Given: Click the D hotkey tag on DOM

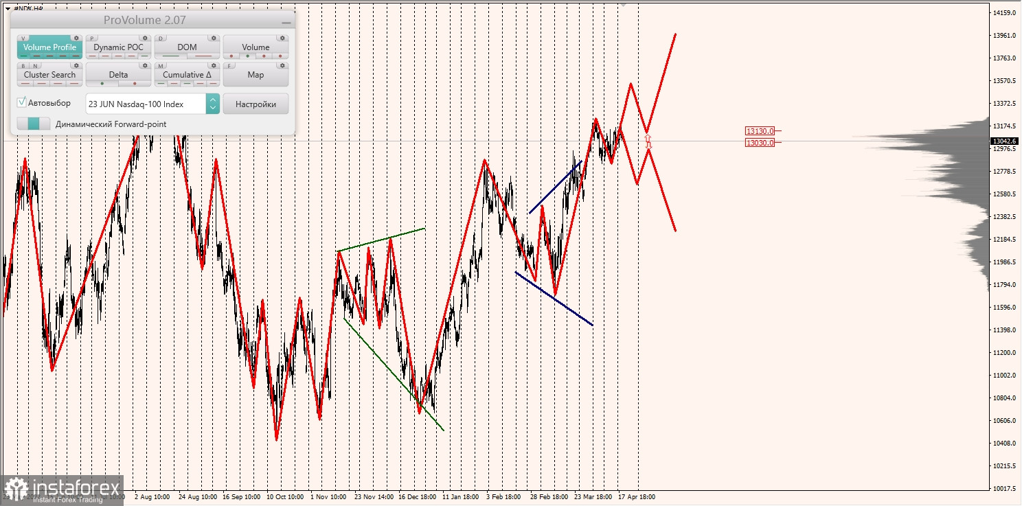Looking at the screenshot, I should tap(161, 38).
